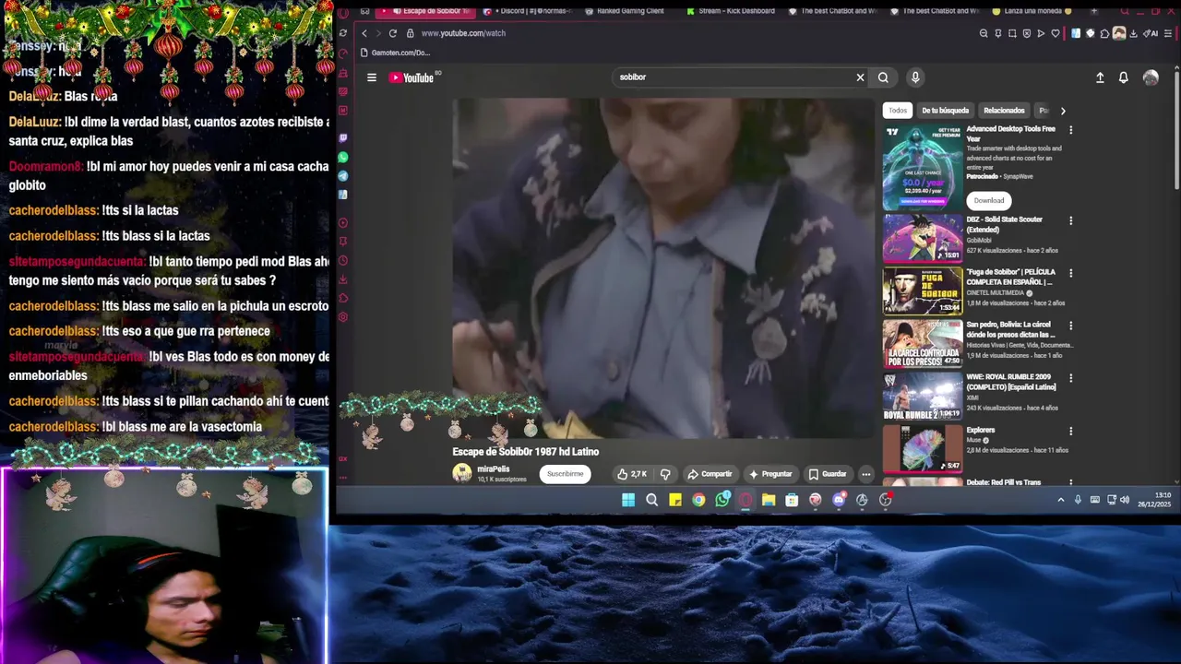Image resolution: width=1181 pixels, height=664 pixels.
Task: Open options for Advanced Desktop Tools ad
Action: point(1070,130)
